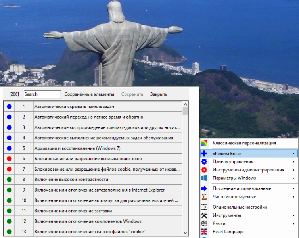Image resolution: width=299 pixels, height=238 pixels.
Task: Expand the Параметры Windows submenu arrow
Action: [x=293, y=178]
